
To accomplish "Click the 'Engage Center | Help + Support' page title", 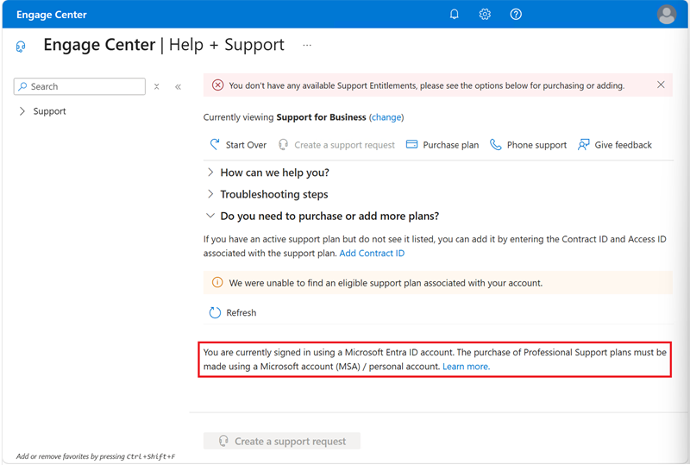I will pyautogui.click(x=164, y=45).
